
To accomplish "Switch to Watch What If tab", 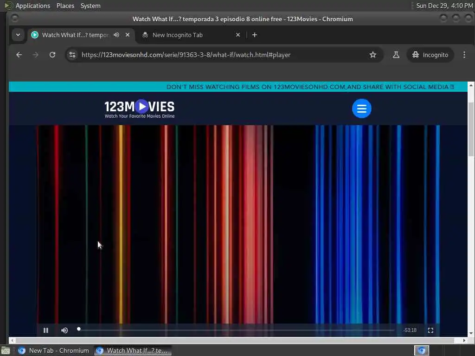I will pyautogui.click(x=75, y=35).
